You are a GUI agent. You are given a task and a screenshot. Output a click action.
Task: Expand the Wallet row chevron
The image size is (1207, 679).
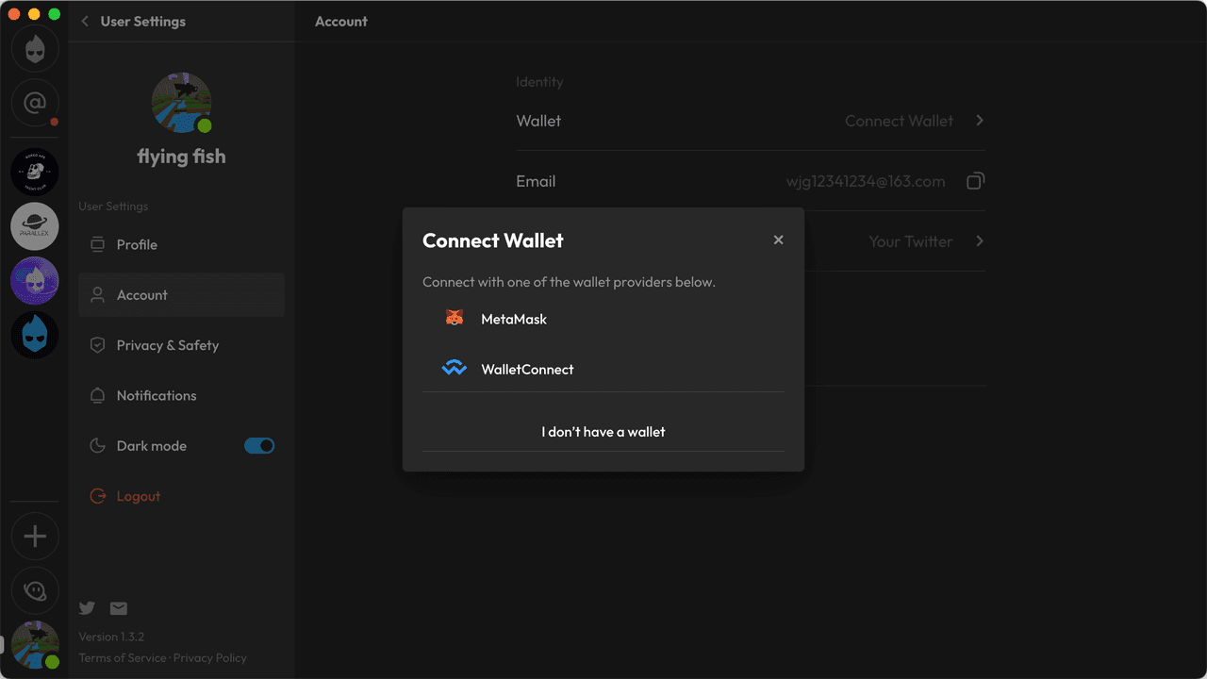pos(980,121)
